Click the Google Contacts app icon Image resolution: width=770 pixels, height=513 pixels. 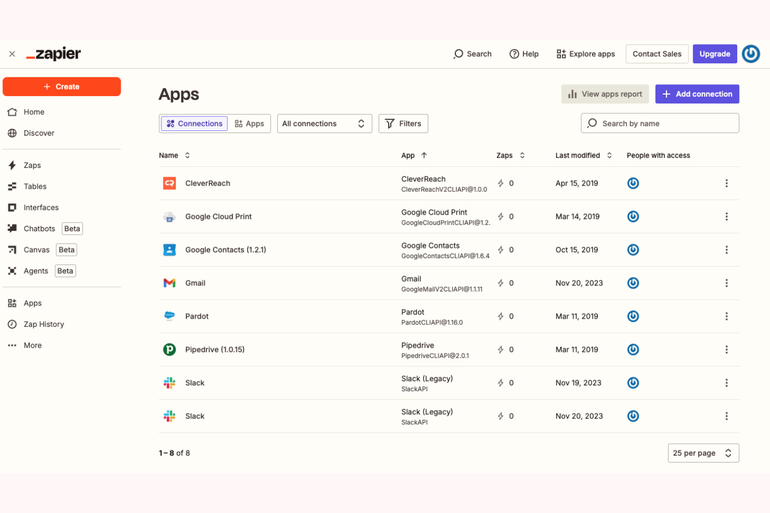pos(170,250)
